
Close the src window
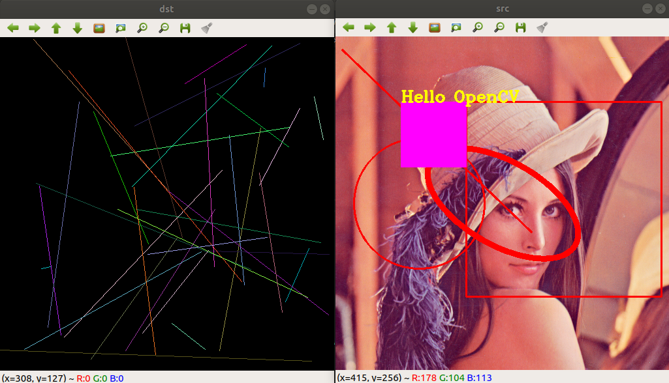(661, 8)
